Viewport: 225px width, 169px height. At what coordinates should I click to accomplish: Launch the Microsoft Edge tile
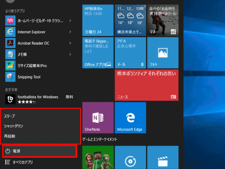tap(130, 118)
